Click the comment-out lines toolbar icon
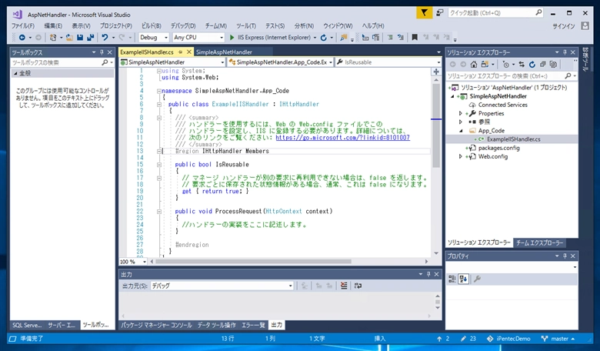Image resolution: width=600 pixels, height=351 pixels. pos(390,38)
